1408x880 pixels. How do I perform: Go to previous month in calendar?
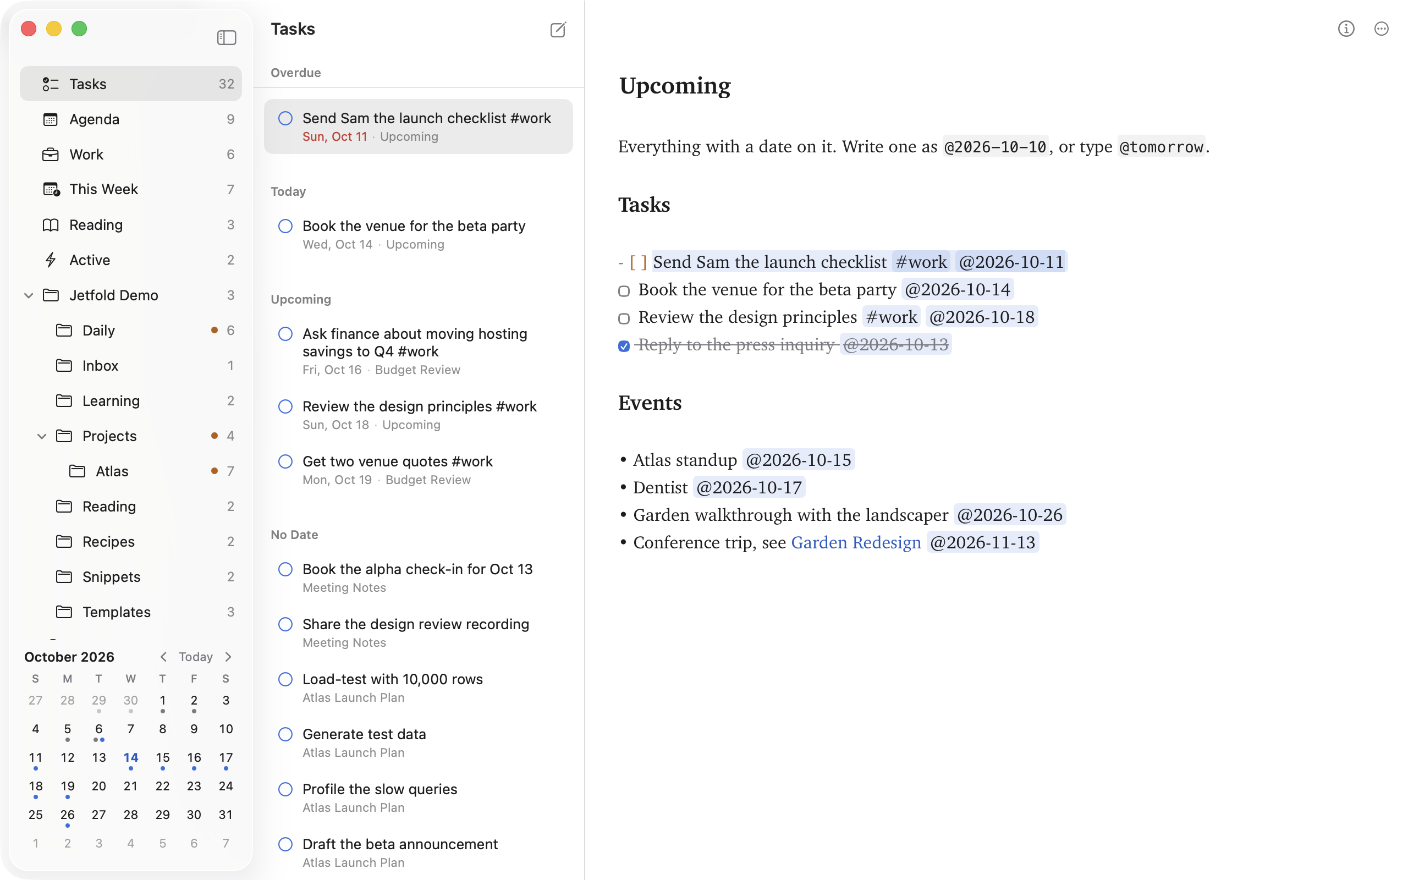click(163, 657)
